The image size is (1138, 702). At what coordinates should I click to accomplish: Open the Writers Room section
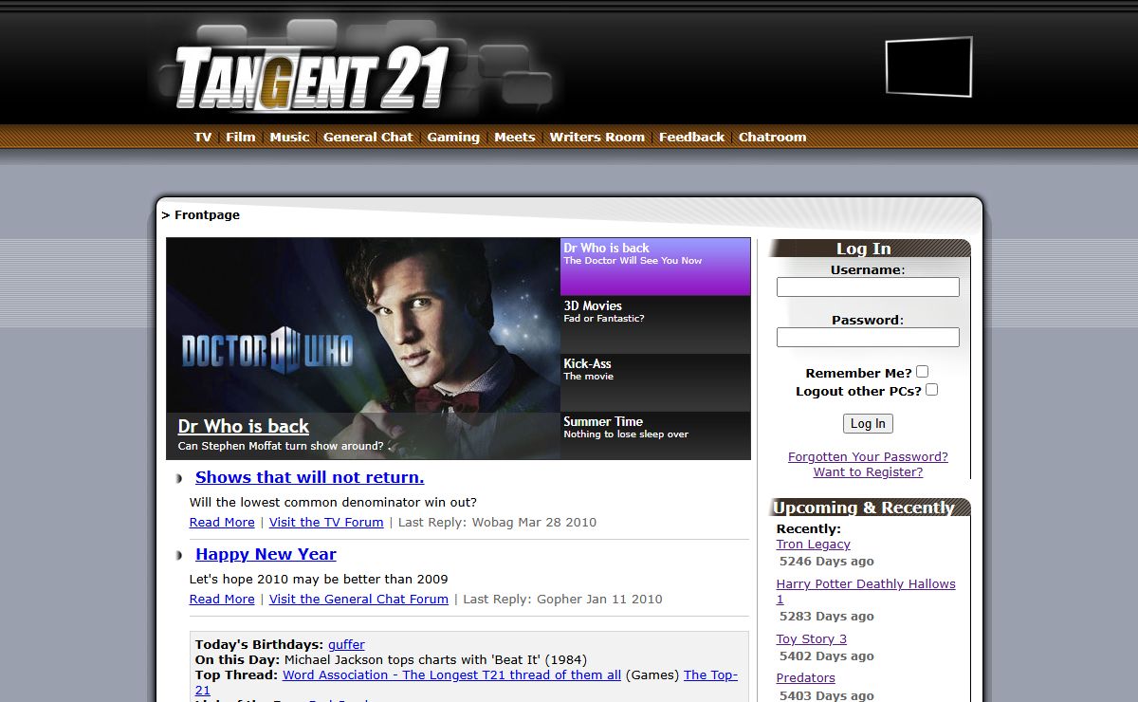597,137
